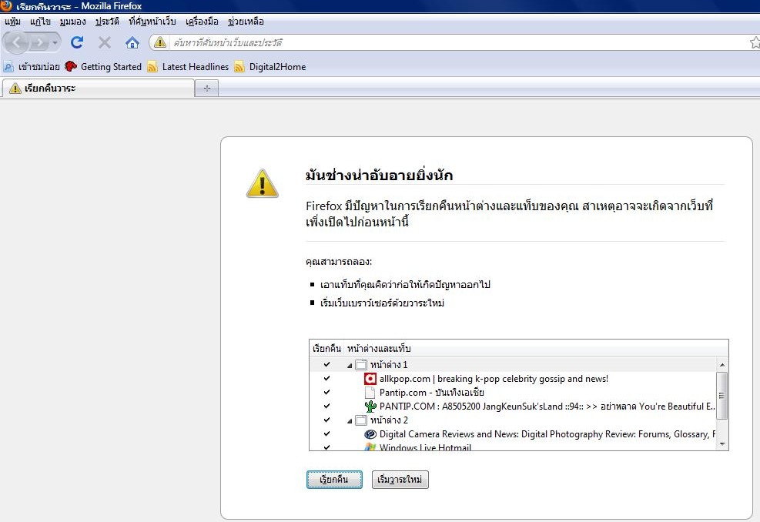The width and height of the screenshot is (760, 522).
Task: Select the Windows Live Hotmail row
Action: click(x=513, y=447)
